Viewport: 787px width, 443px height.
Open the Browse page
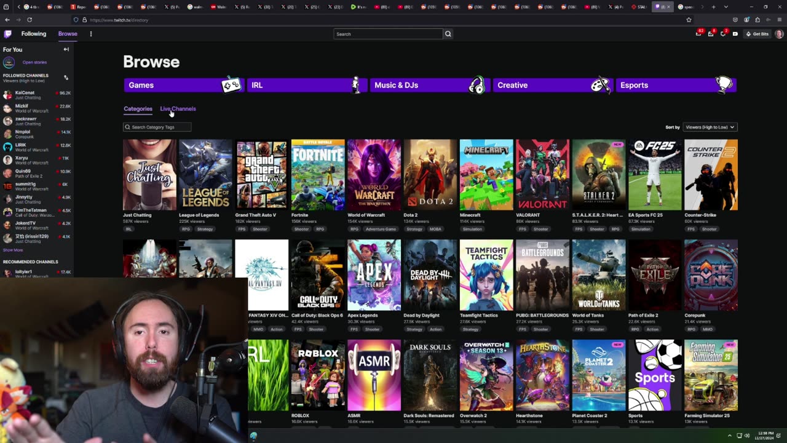(68, 34)
